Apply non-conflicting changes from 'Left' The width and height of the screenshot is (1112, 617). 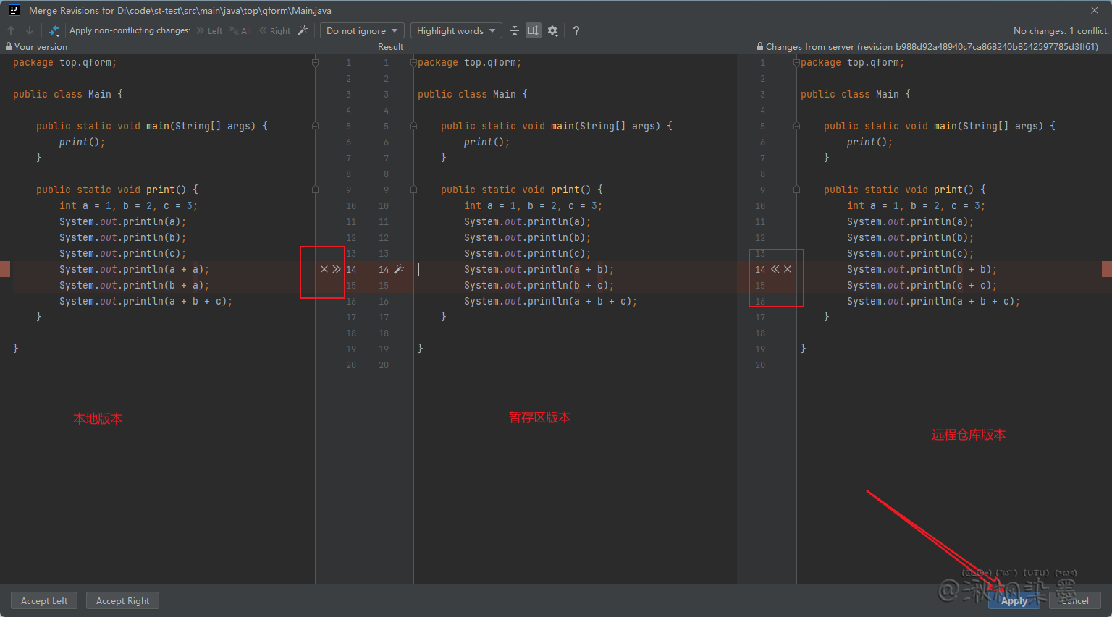click(209, 30)
